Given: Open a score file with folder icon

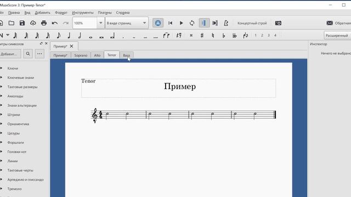Looking at the screenshot, I should (12, 23).
